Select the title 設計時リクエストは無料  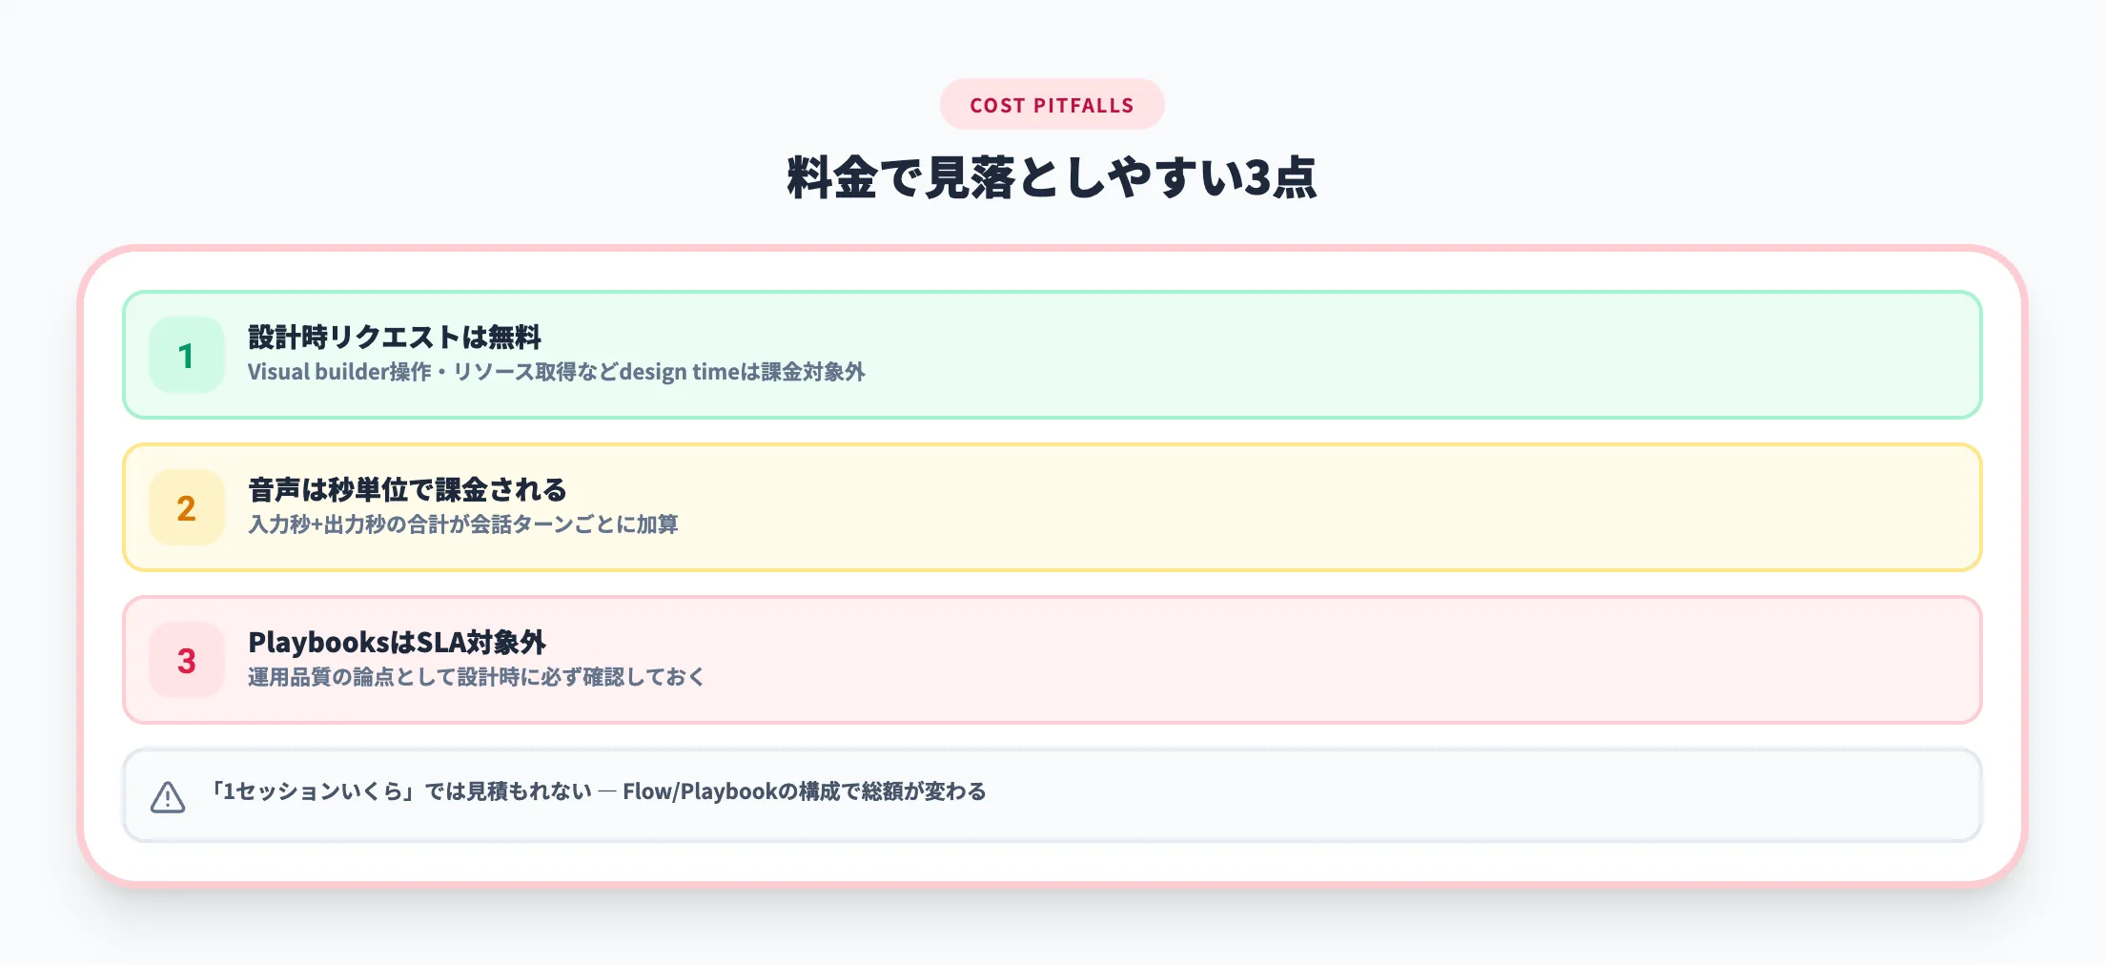(394, 338)
